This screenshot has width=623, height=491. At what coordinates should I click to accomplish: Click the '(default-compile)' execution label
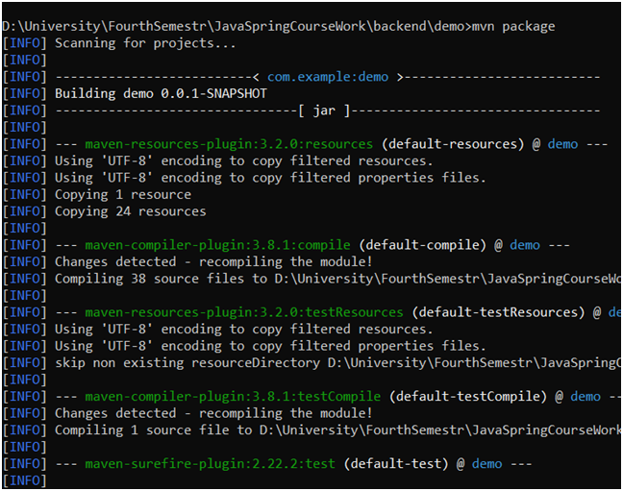[422, 245]
